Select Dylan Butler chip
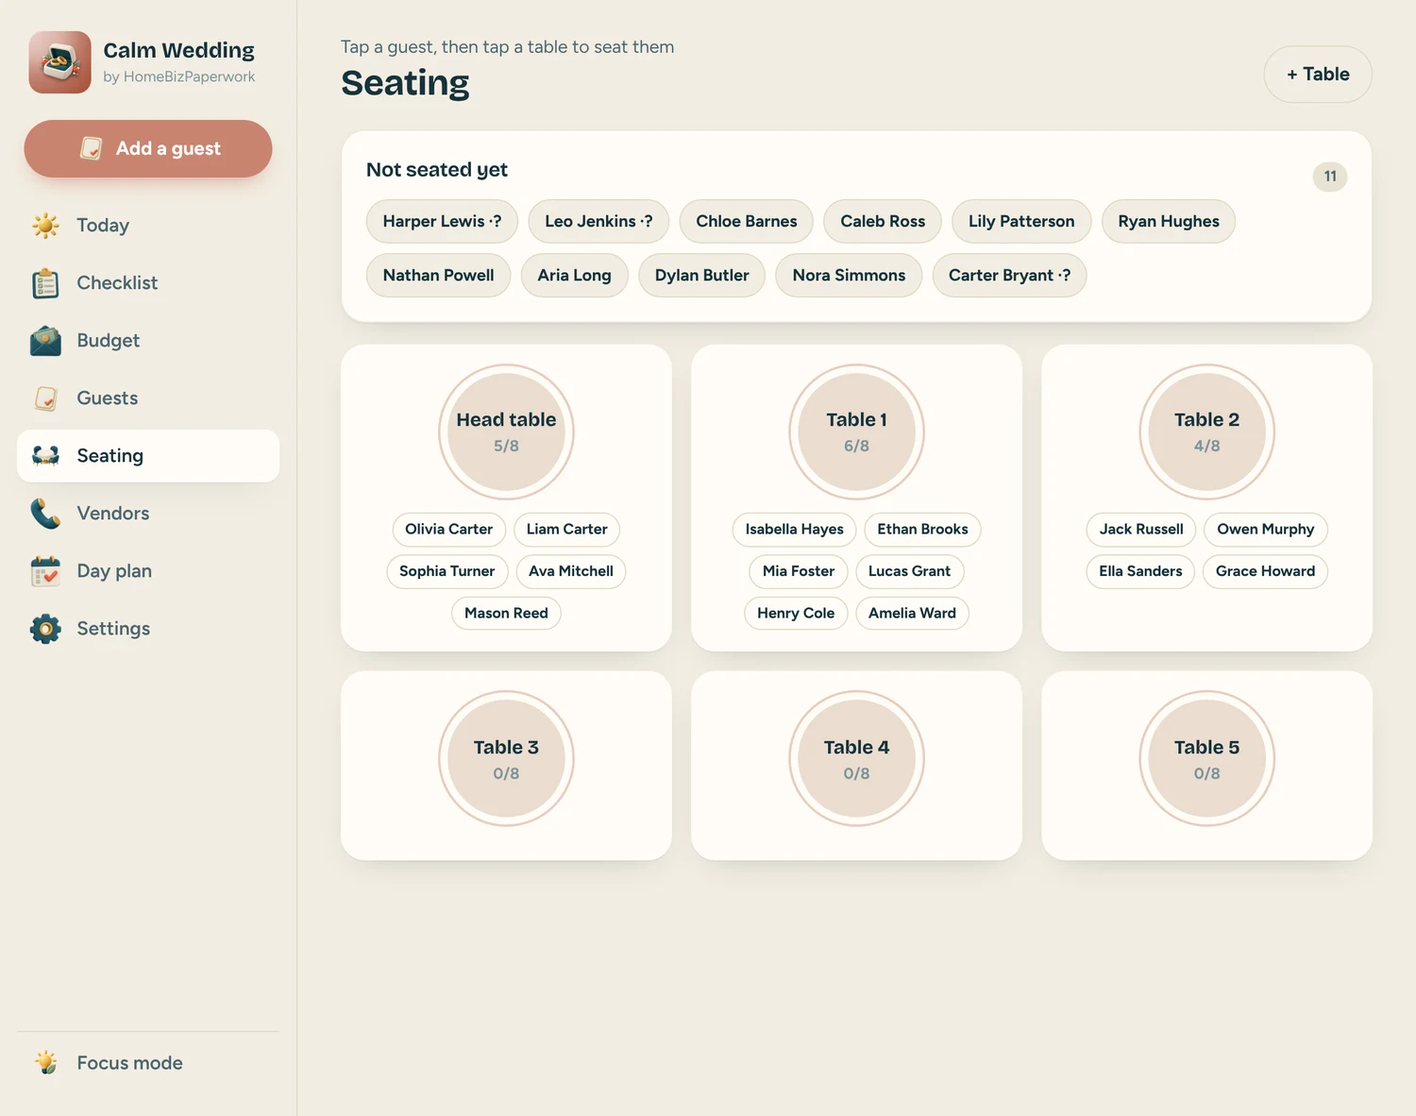This screenshot has height=1116, width=1416. click(701, 275)
